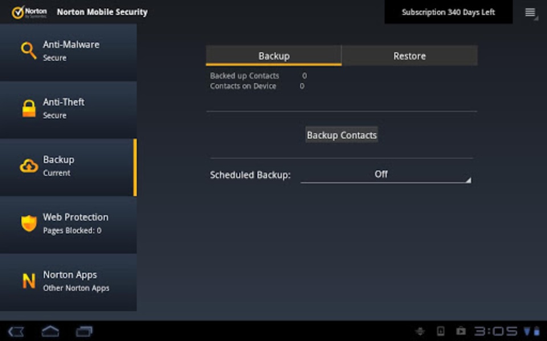Tap the Norton Apps N icon
Viewport: 547px width, 341px height.
(28, 281)
